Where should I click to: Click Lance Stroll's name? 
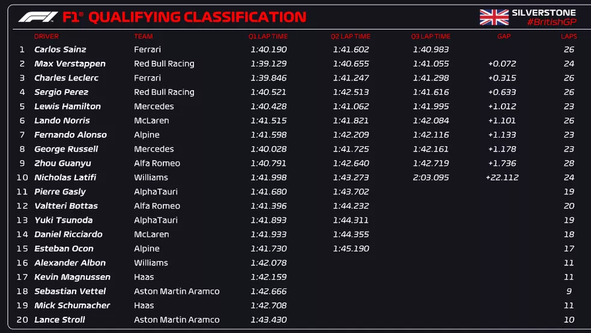[59, 320]
